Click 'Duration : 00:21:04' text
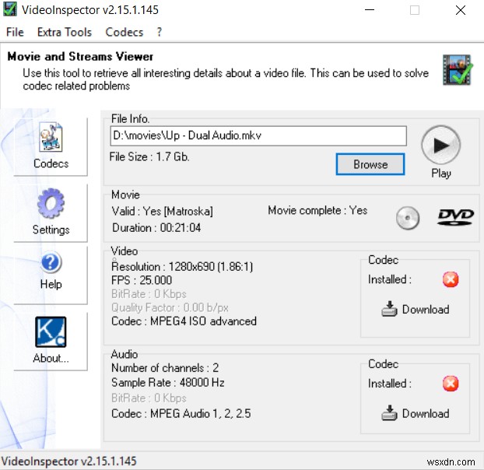The width and height of the screenshot is (484, 470). click(156, 228)
